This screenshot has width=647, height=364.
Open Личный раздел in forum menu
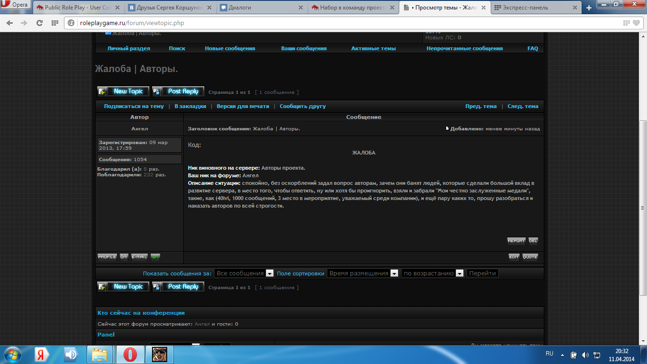point(128,48)
